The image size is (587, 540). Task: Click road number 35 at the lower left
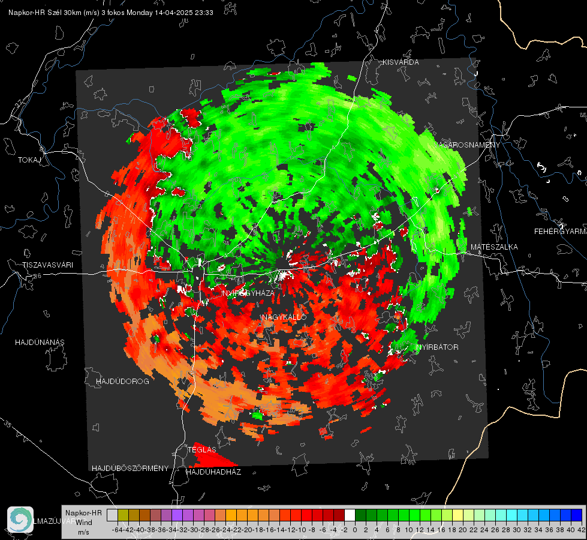point(8,425)
